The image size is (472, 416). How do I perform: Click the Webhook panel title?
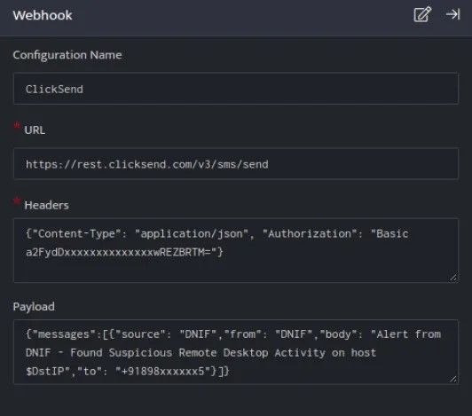[x=43, y=15]
